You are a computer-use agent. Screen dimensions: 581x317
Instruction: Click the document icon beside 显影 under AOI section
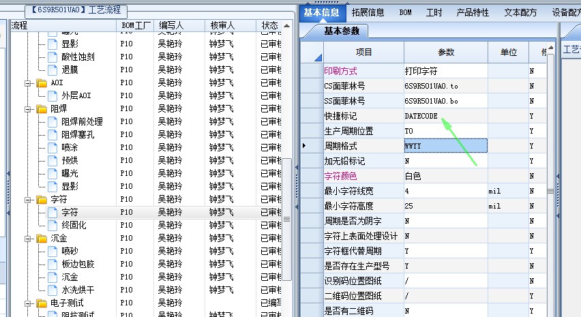[x=53, y=44]
